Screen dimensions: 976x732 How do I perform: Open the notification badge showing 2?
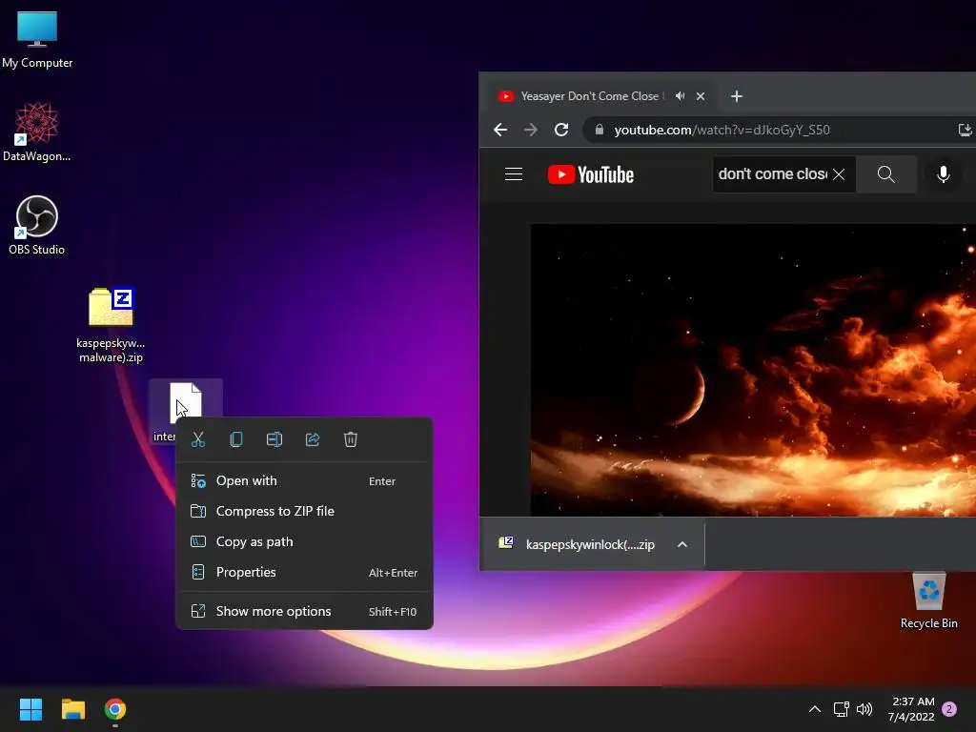pos(949,709)
